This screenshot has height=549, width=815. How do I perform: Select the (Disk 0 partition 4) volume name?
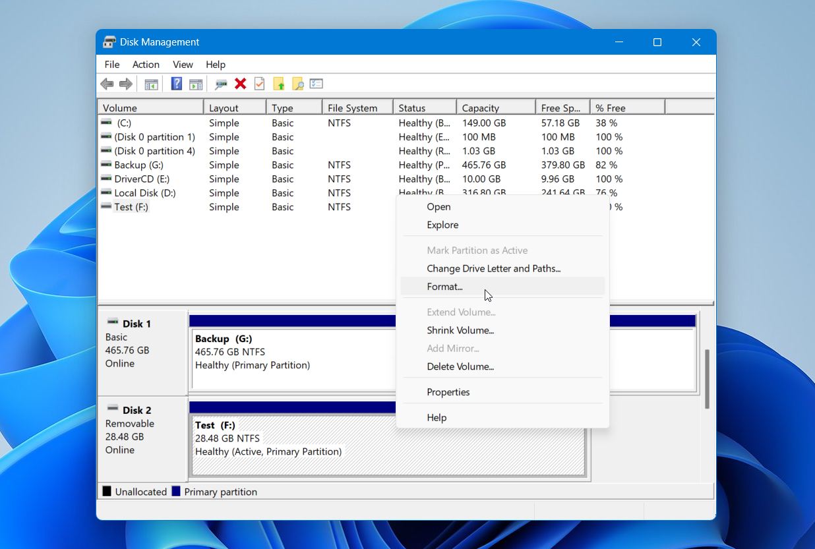tap(154, 151)
